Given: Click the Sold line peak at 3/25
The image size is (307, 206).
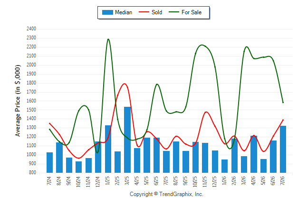Looking at the screenshot, I should 125,84.
